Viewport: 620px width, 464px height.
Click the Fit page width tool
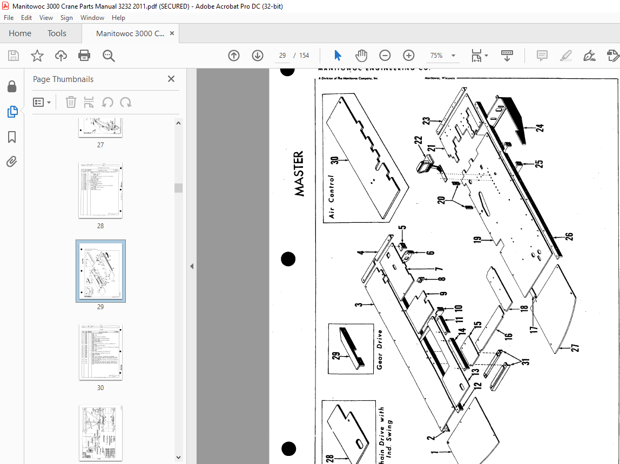point(476,56)
